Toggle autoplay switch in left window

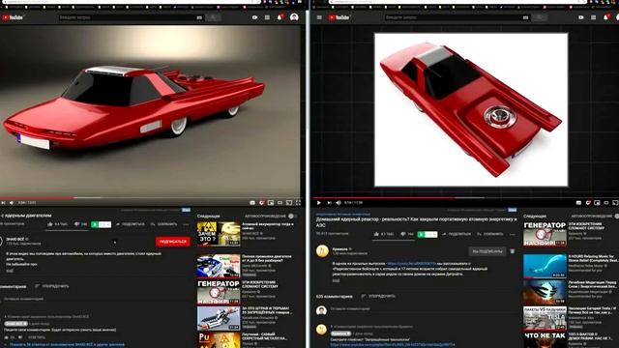coord(292,217)
